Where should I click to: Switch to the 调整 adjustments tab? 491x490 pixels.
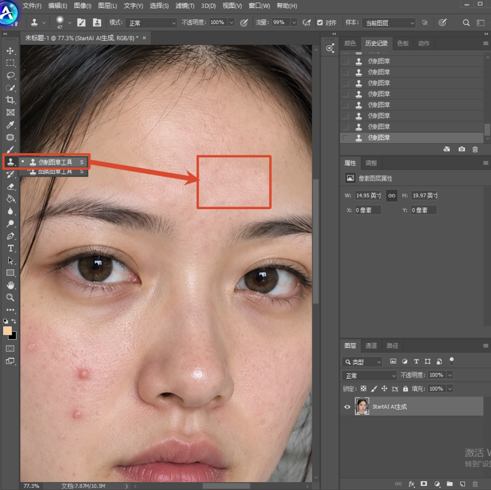[371, 163]
